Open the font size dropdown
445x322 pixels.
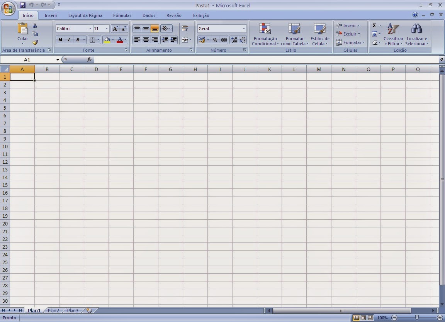[x=106, y=28]
